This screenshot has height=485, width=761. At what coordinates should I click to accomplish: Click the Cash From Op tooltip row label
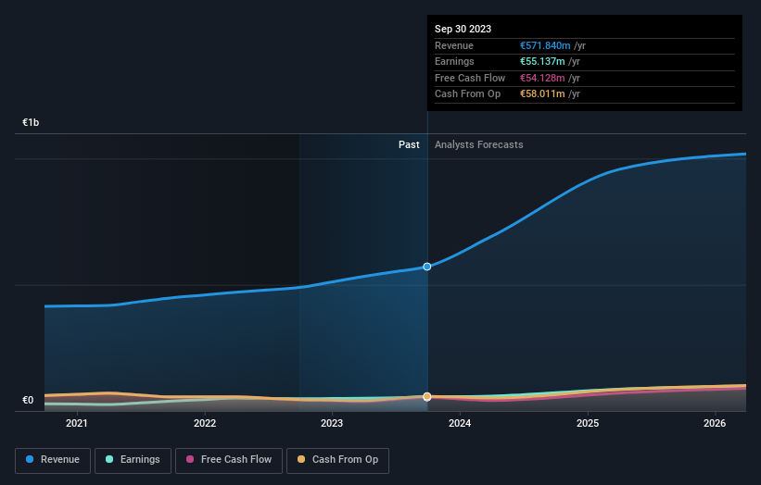[467, 94]
